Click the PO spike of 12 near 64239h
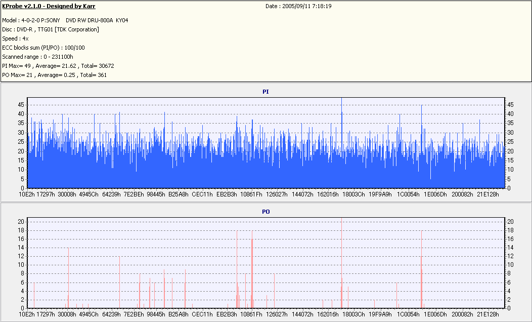This screenshot has width=532, height=322. (119, 283)
